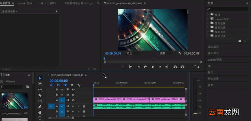
Task: Open the Program monitor button editor plus
Action: (198, 67)
